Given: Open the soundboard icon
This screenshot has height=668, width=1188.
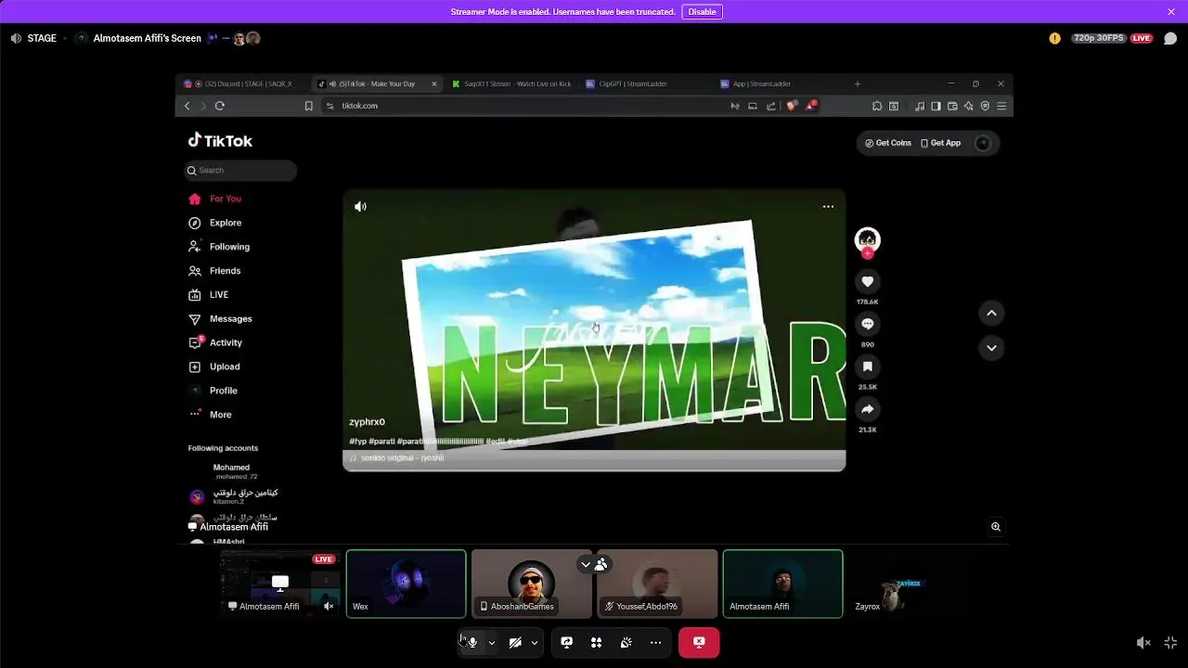Looking at the screenshot, I should (x=626, y=642).
